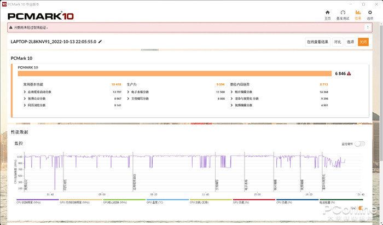Click the orange Close (关闭) button

pos(363,42)
